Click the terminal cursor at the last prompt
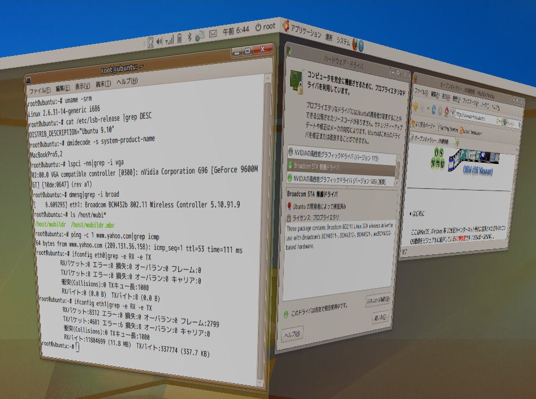This screenshot has height=399, width=536. click(x=77, y=347)
